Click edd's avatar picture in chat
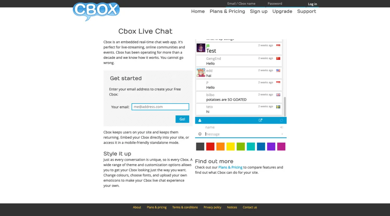Viewport: 390px width, 216px height. [201, 72]
